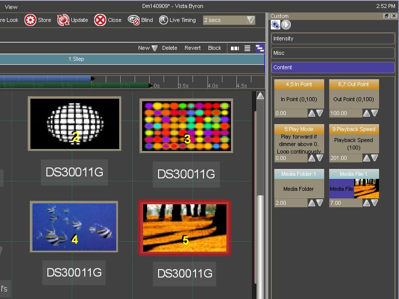The width and height of the screenshot is (399, 299).
Task: Click the Revert button
Action: pos(193,48)
